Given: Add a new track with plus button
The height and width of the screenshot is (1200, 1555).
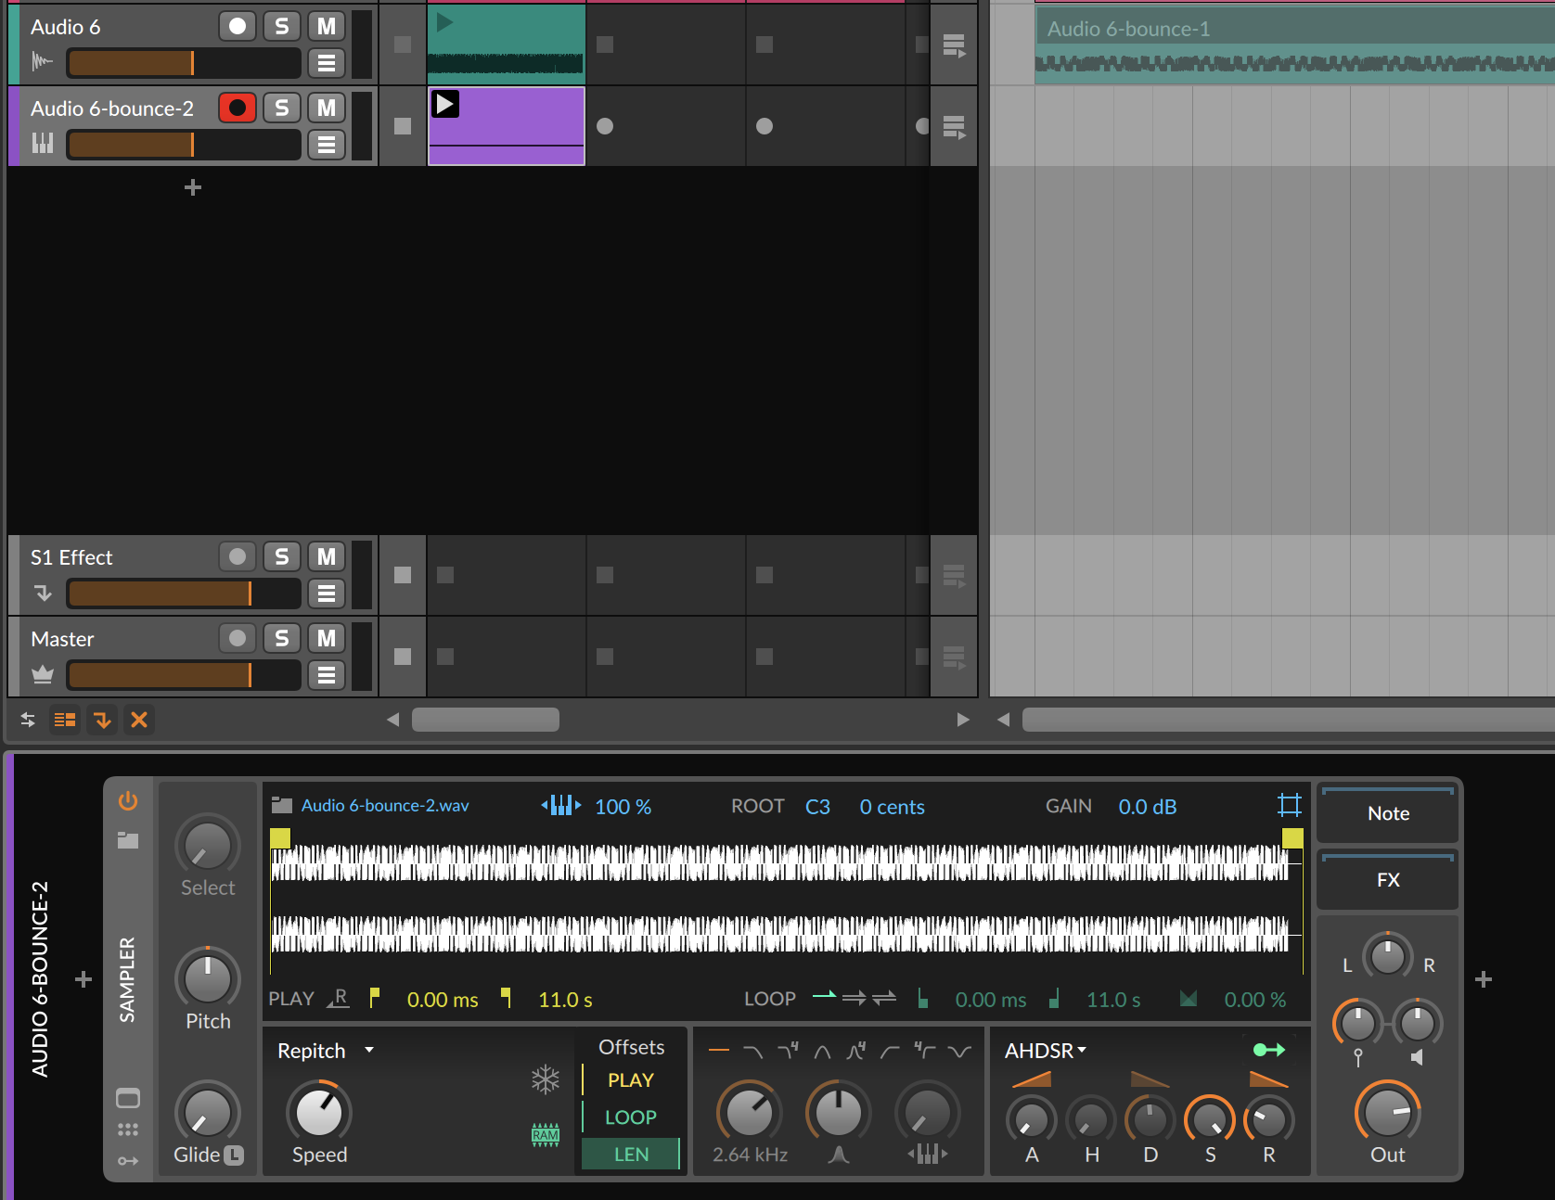Looking at the screenshot, I should point(193,187).
